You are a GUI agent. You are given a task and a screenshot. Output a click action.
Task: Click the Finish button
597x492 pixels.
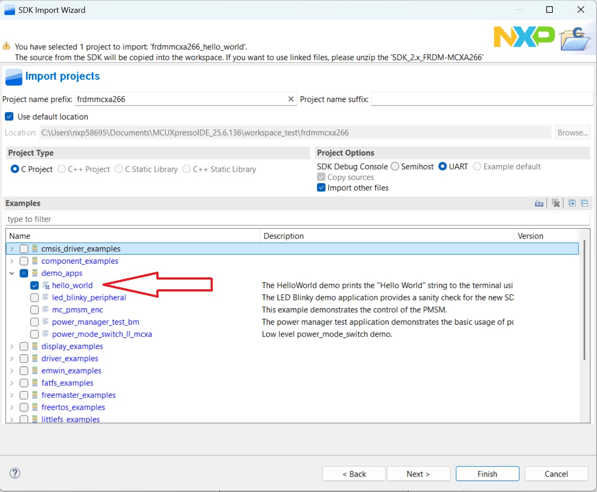487,473
